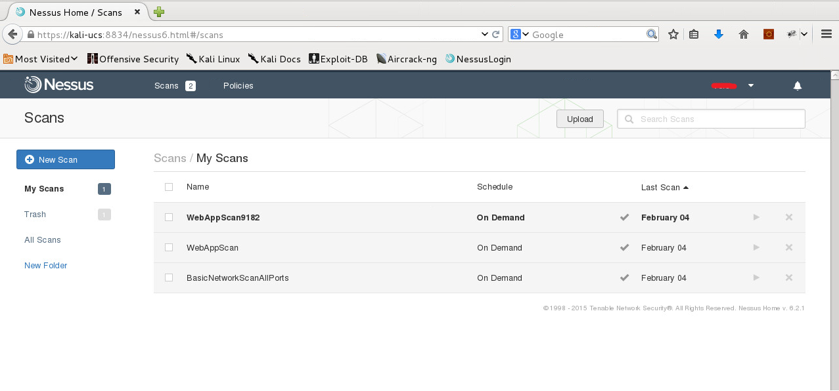Check the BasicNetworkScanAllPorts row checkbox
The width and height of the screenshot is (839, 391).
click(x=169, y=278)
